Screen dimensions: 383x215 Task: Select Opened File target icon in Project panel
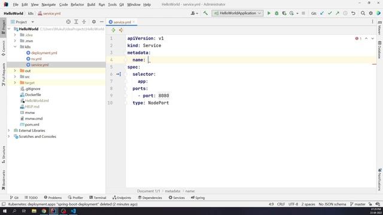tap(68, 22)
